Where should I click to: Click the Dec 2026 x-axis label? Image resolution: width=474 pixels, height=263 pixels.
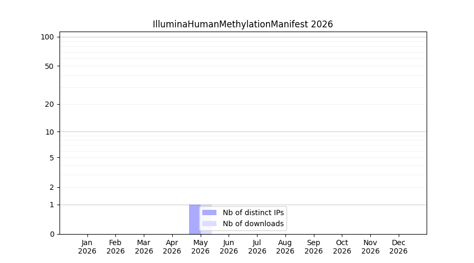coord(399,247)
